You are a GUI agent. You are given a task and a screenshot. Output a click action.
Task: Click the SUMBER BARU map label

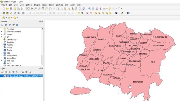tap(89, 37)
